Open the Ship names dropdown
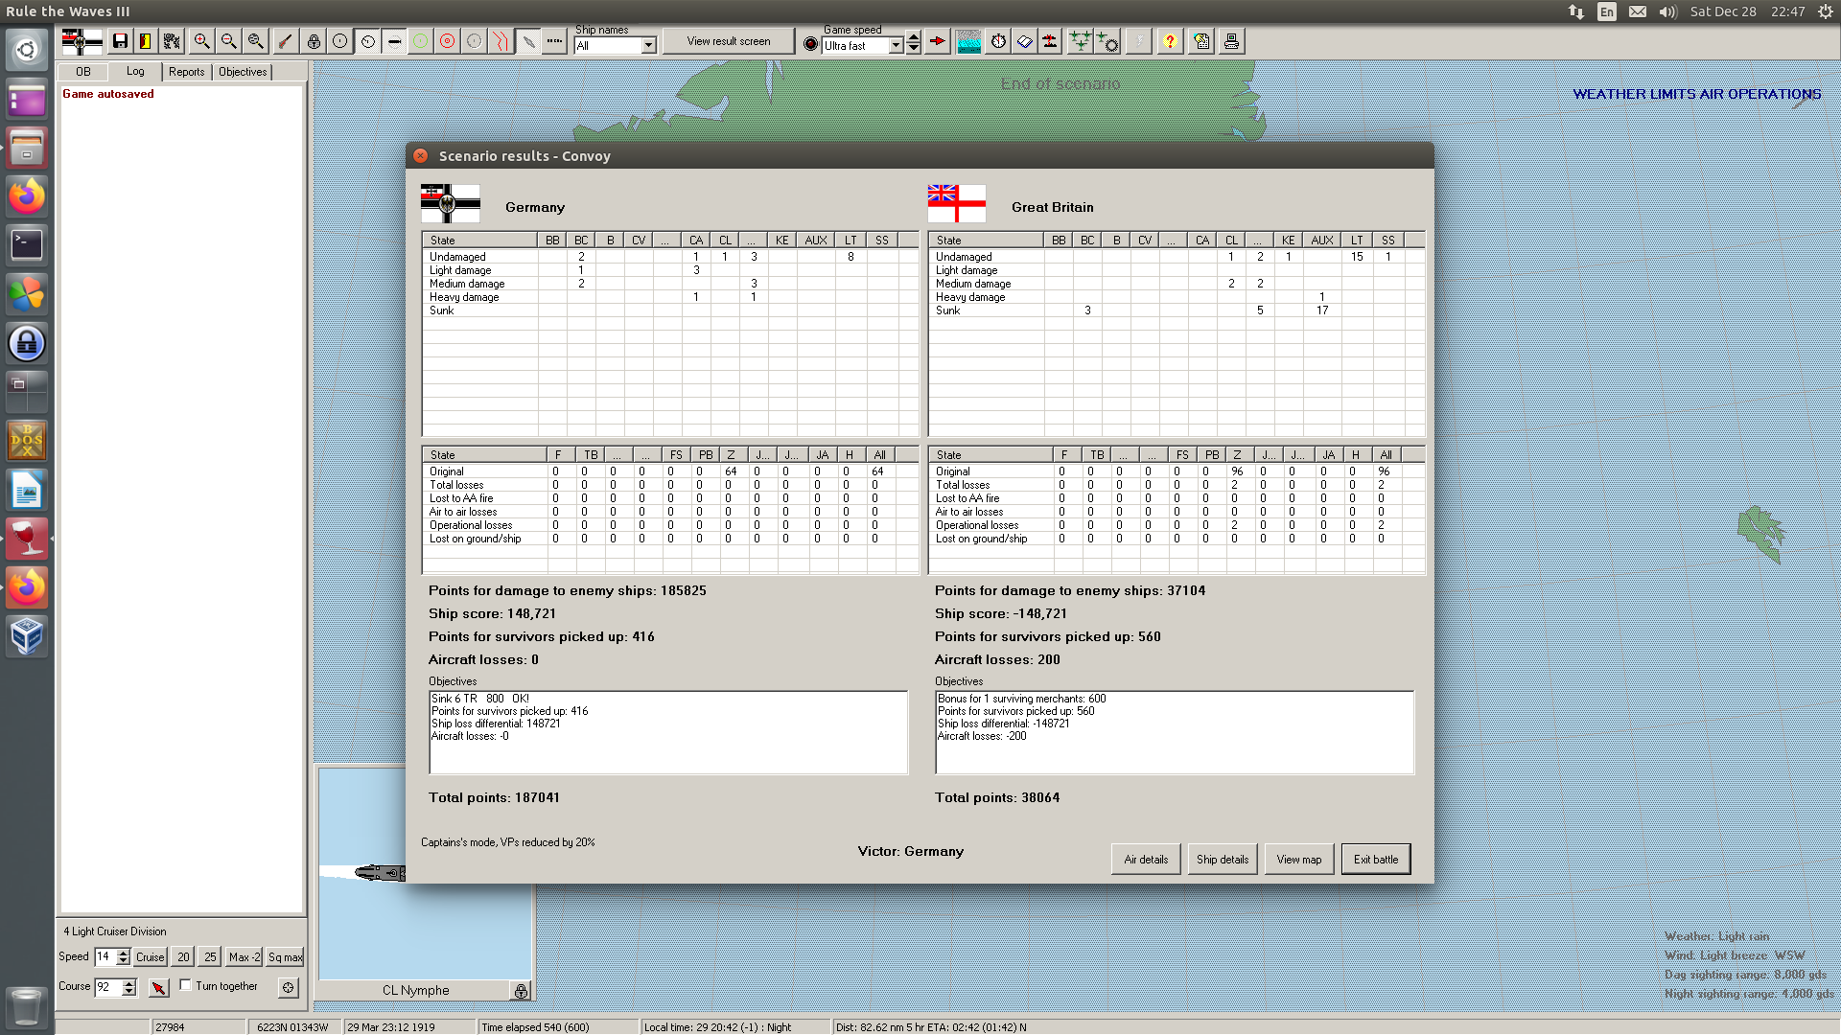The width and height of the screenshot is (1841, 1035). 649,45
